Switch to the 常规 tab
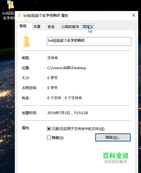The image size is (141, 173). [25, 26]
